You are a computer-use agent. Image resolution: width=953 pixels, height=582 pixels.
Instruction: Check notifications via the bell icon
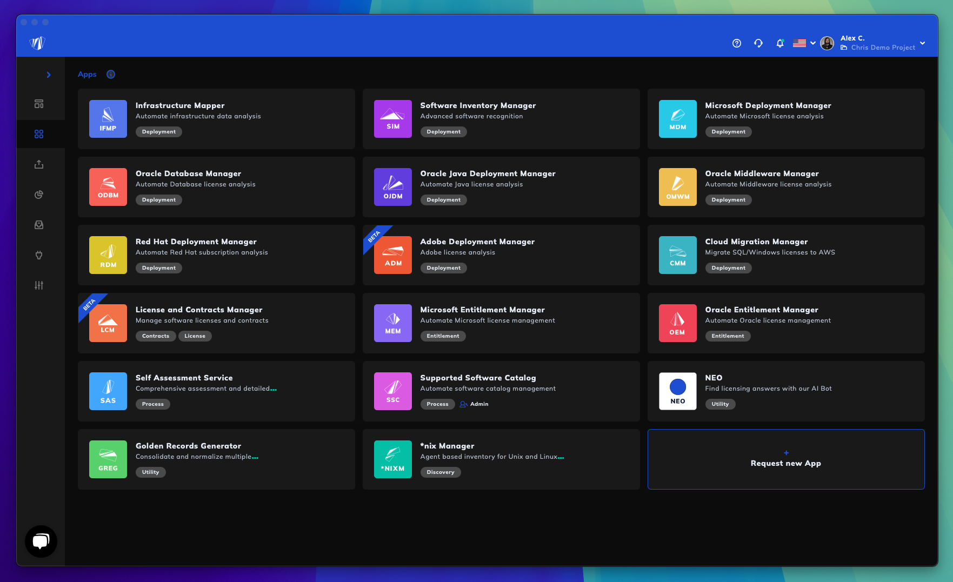(780, 43)
